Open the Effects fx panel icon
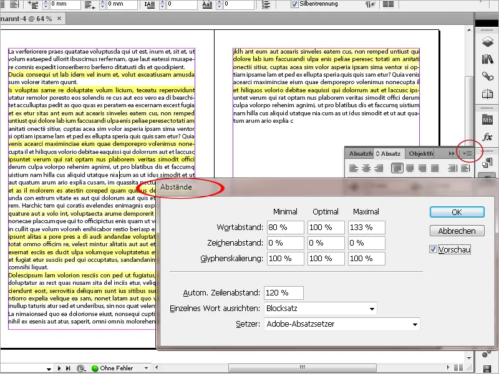This screenshot has height=374, width=499. tap(487, 137)
